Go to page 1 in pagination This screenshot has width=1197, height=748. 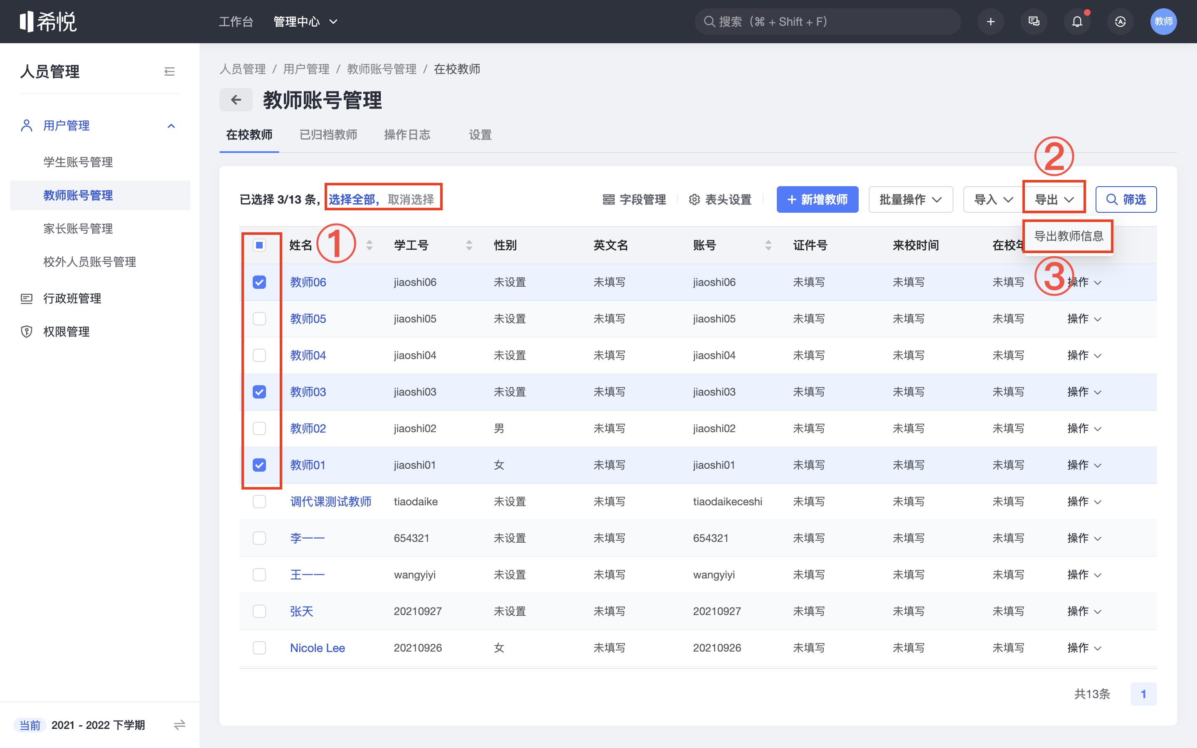pos(1143,694)
